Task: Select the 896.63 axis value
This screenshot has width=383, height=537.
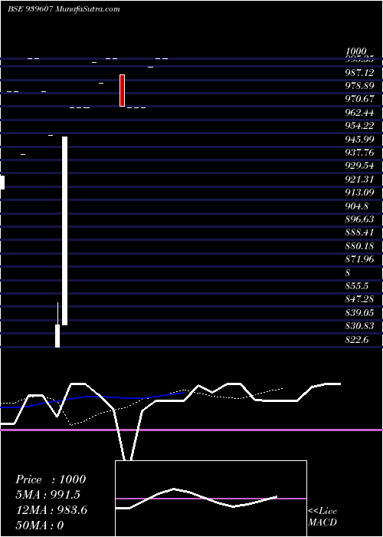Action: (359, 219)
